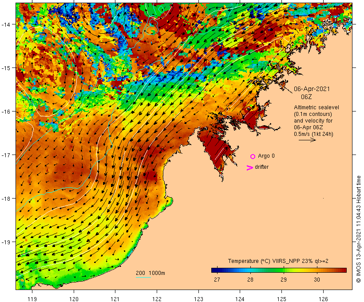Click longitude axis label 124
364x302 pixels.
(x=240, y=299)
